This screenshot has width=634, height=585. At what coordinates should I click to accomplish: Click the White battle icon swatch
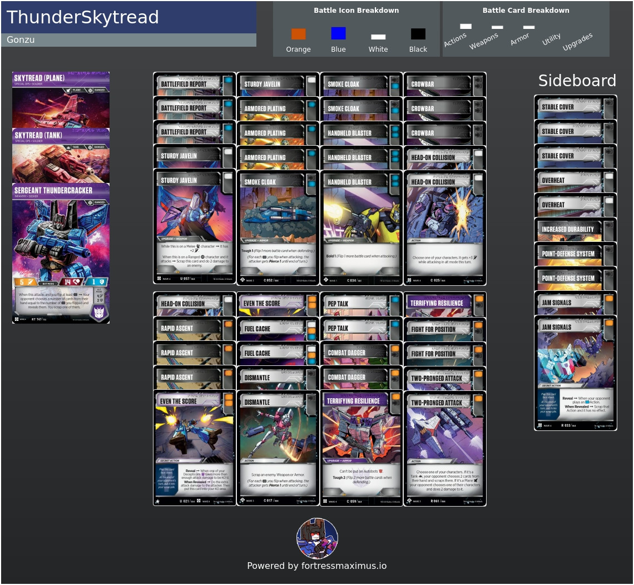[378, 37]
